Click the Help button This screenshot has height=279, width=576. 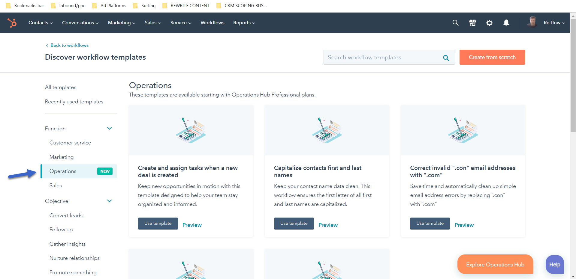pos(554,264)
